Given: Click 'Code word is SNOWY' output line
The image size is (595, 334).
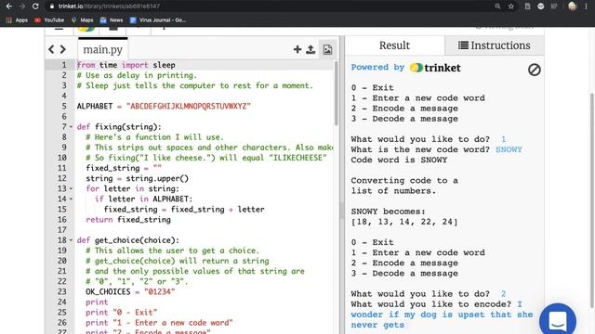Looking at the screenshot, I should (399, 160).
